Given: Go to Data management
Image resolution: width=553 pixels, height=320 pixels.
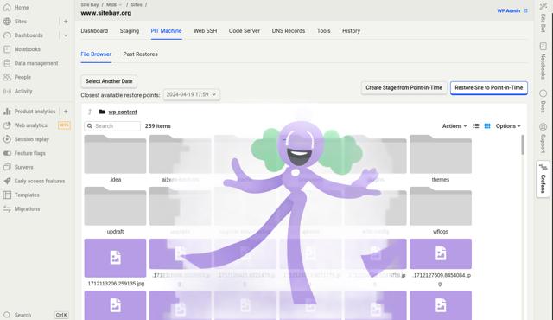Looking at the screenshot, I should pyautogui.click(x=36, y=63).
